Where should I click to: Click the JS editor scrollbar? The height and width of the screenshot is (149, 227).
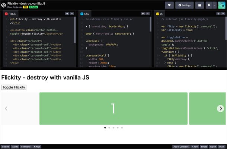coord(226,28)
